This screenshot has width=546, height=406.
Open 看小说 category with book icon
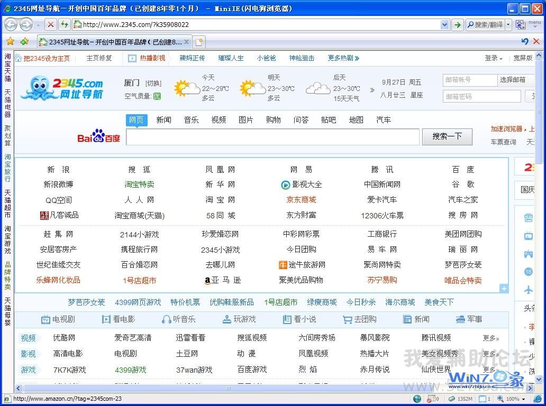point(299,319)
